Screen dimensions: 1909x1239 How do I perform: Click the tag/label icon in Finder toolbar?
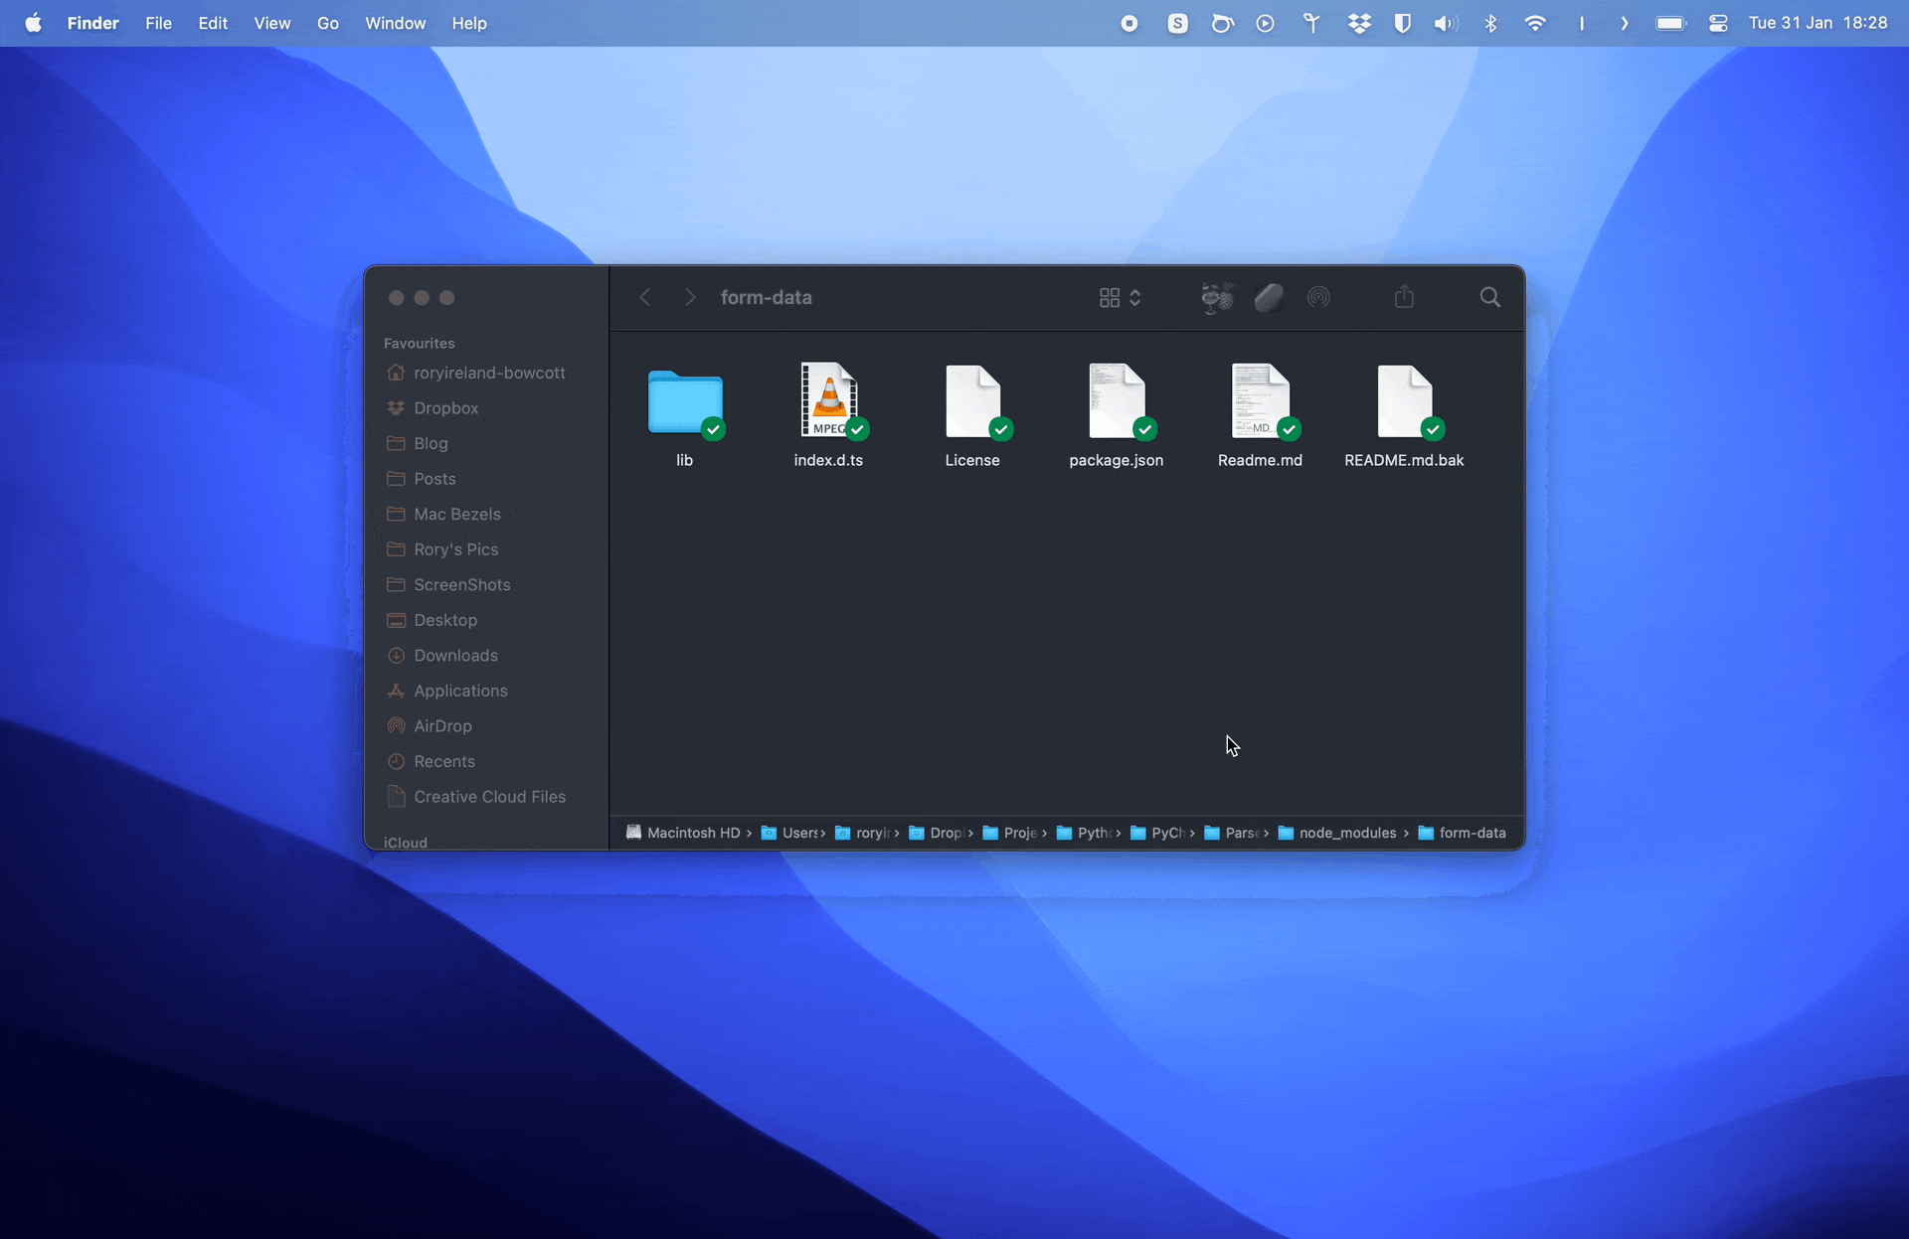pos(1266,296)
